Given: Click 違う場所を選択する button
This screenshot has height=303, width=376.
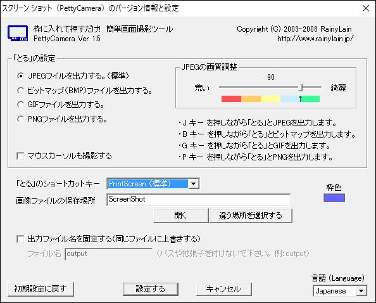Looking at the screenshot, I should (251, 216).
